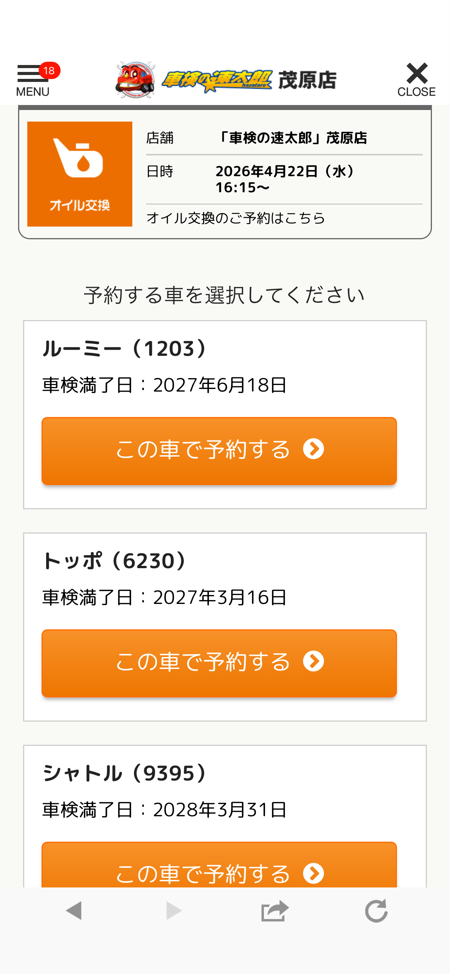Select the ルーミー(1203) vehicle title
450x974 pixels.
tap(125, 349)
